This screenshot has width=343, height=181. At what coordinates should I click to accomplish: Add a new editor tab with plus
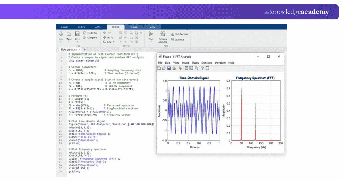(x=85, y=49)
